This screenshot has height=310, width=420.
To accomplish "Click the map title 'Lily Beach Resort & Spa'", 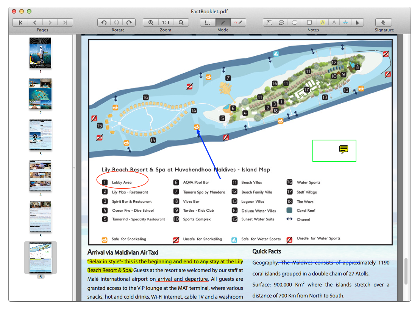I will click(x=133, y=170).
